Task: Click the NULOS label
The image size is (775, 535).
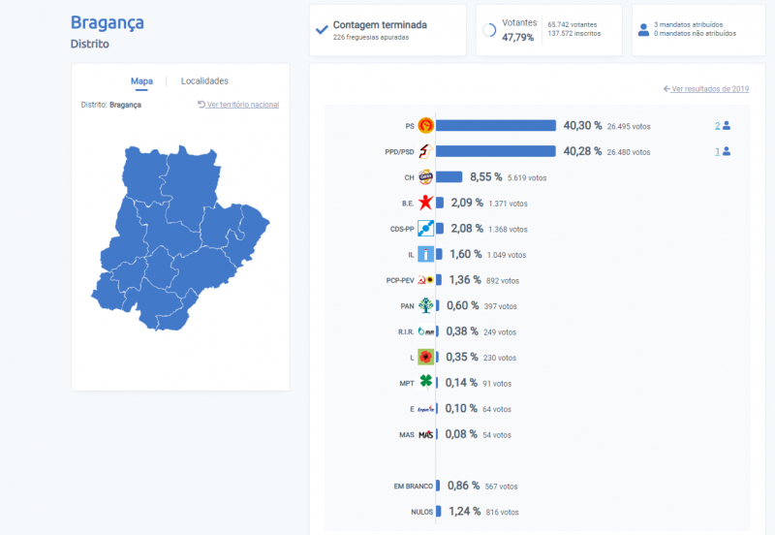Action: pyautogui.click(x=422, y=512)
